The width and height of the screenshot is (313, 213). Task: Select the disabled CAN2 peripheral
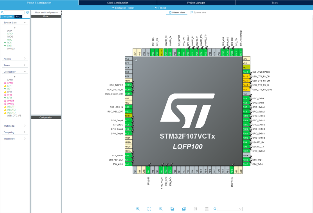[10, 82]
